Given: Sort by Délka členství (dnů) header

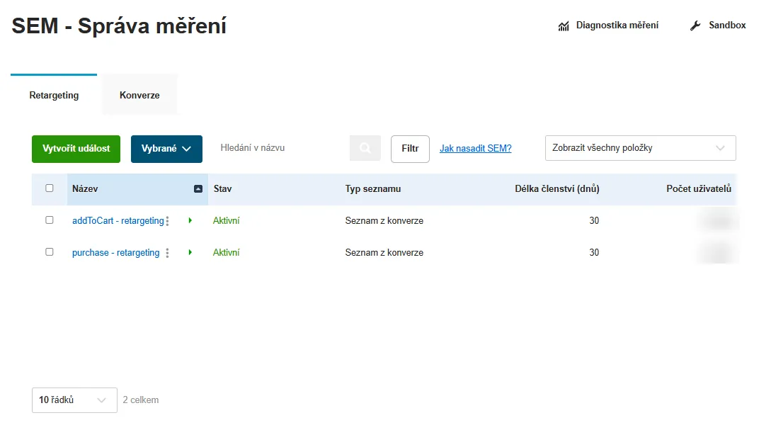Looking at the screenshot, I should click(x=557, y=189).
